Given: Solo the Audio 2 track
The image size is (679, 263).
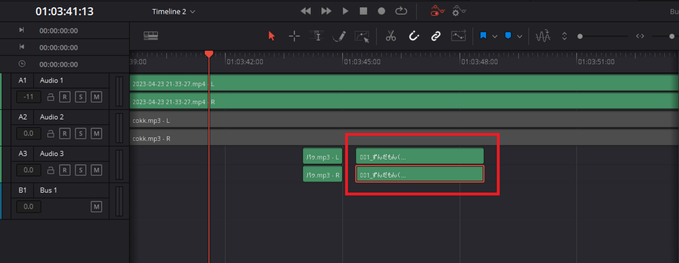Looking at the screenshot, I should point(81,133).
